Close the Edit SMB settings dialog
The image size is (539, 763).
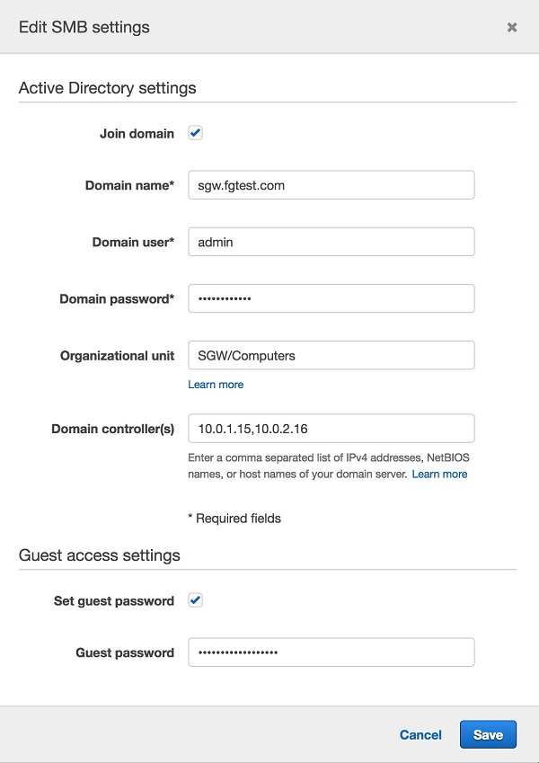coord(512,27)
